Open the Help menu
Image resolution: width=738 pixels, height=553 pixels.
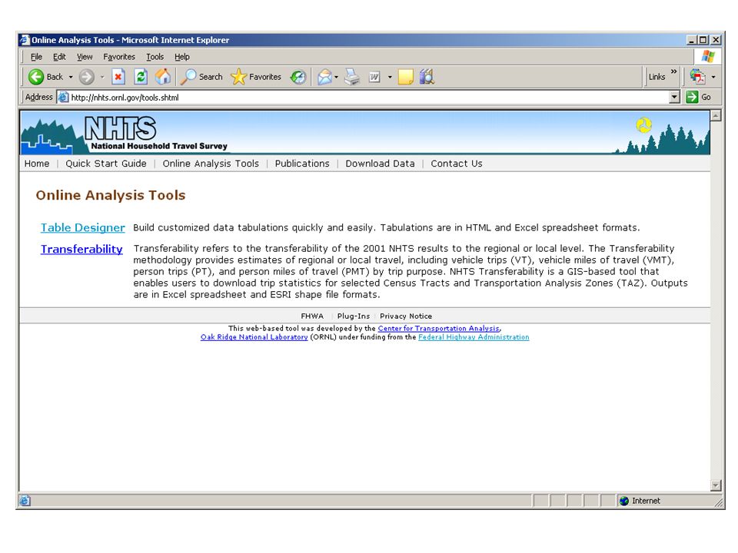click(x=182, y=57)
